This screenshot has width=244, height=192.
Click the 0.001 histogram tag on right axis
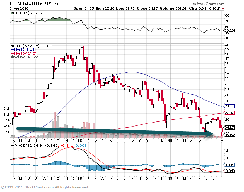pos(229,165)
